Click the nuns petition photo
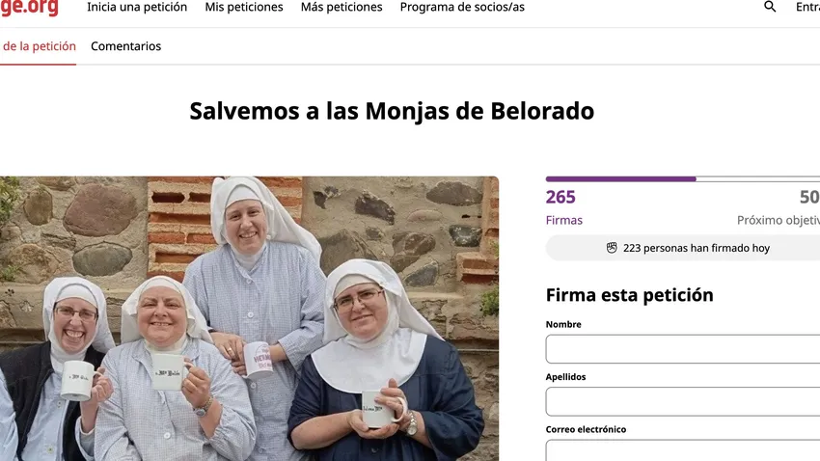Image resolution: width=820 pixels, height=461 pixels. tap(250, 318)
